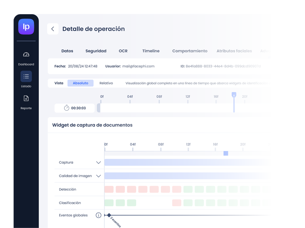Open the OCR tab
This screenshot has height=228, width=305.
(123, 51)
